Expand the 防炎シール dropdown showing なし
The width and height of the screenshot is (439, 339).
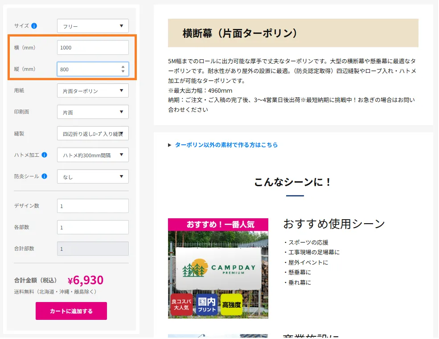click(93, 177)
